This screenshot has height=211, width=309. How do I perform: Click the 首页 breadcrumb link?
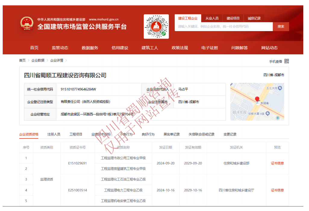coord(22,60)
